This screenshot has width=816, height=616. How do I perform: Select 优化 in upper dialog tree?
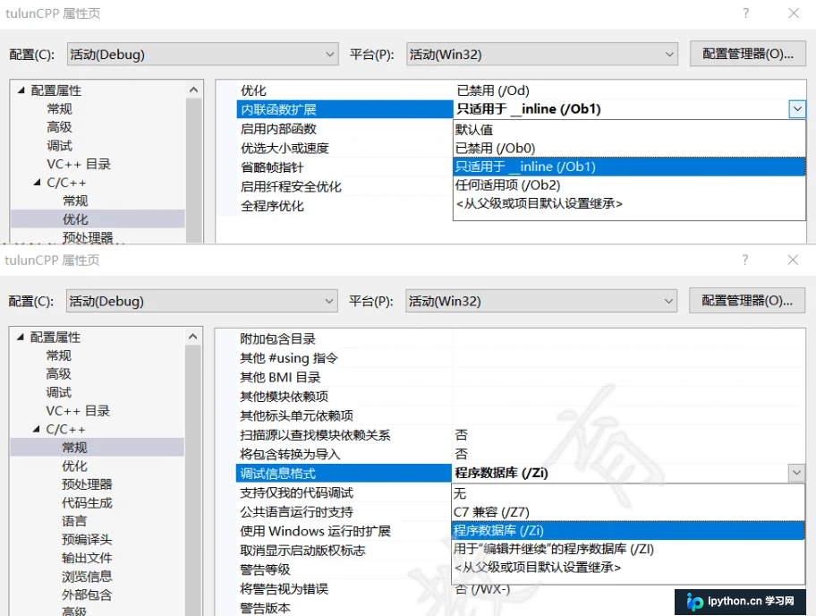coord(75,219)
